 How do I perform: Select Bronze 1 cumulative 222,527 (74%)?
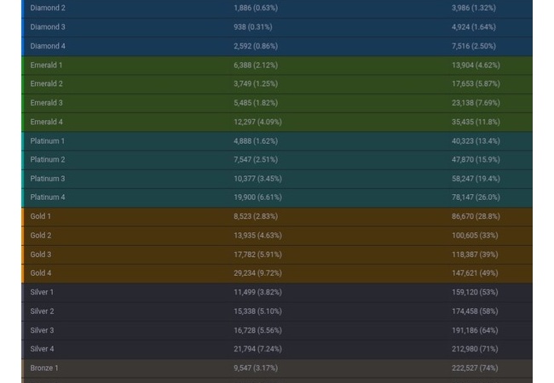click(x=475, y=369)
